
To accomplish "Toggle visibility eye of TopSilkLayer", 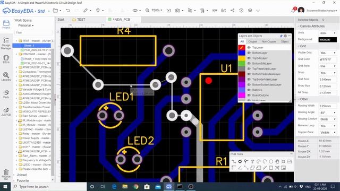I will pos(249,58).
